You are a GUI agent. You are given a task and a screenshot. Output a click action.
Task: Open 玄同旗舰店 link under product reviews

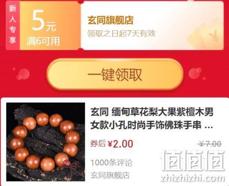click(110, 175)
